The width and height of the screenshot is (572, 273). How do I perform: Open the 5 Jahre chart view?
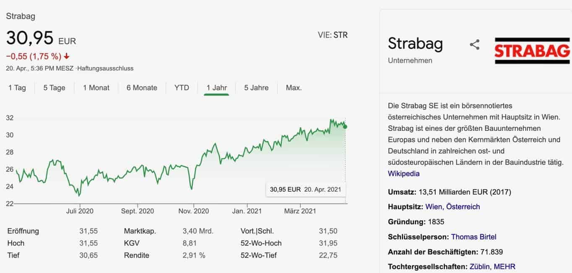pyautogui.click(x=256, y=88)
